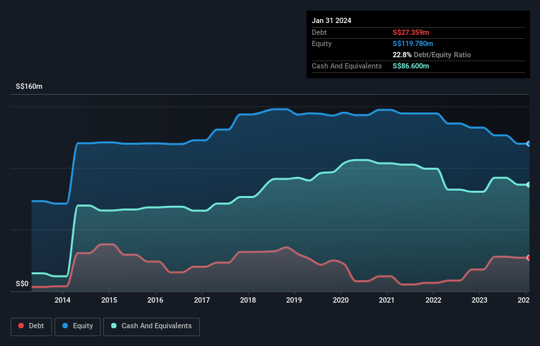Viewport: 540px width, 346px height.
Task: Click the 2018 x-axis label
Action: (x=248, y=300)
